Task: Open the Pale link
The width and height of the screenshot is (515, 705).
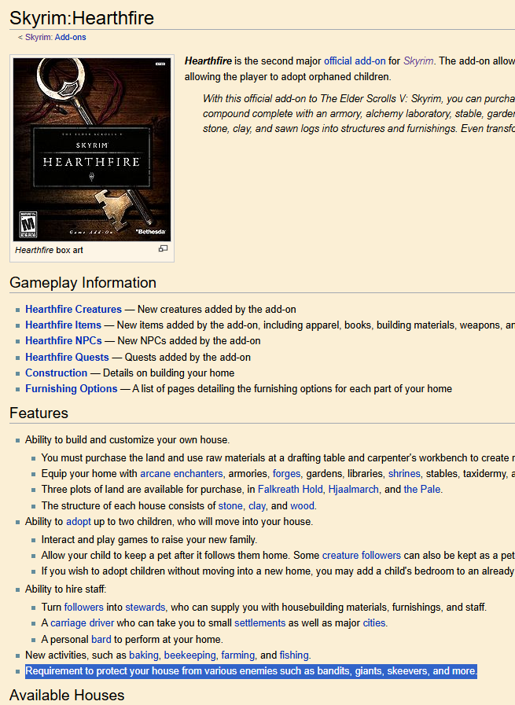Action: click(422, 489)
